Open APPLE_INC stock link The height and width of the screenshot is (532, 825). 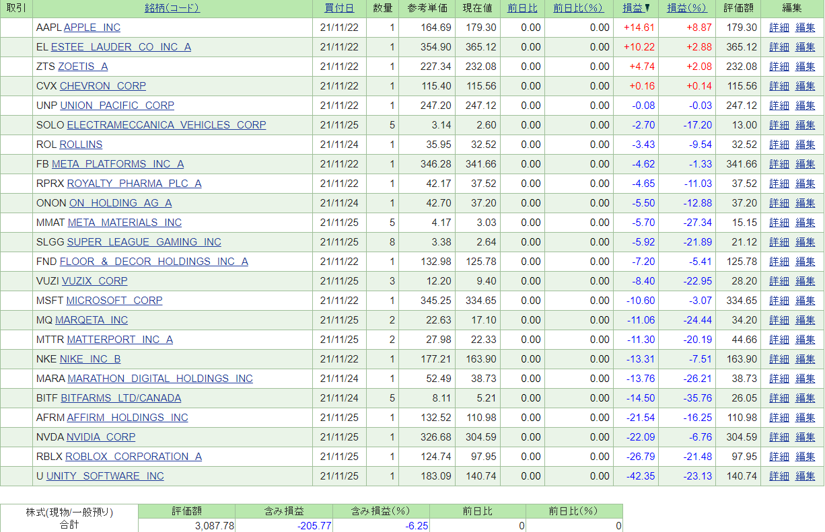click(x=92, y=28)
